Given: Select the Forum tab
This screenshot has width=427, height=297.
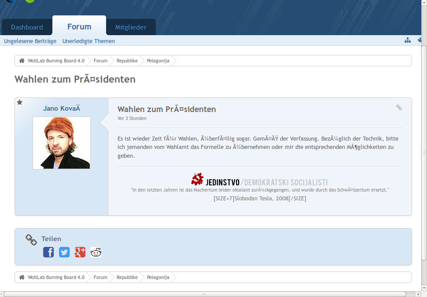Looking at the screenshot, I should [79, 27].
